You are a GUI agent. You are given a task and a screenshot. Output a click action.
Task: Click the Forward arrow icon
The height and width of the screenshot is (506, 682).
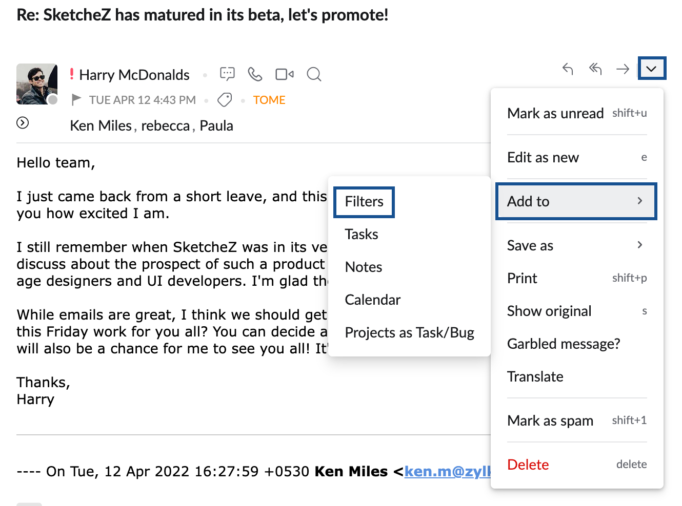[622, 69]
